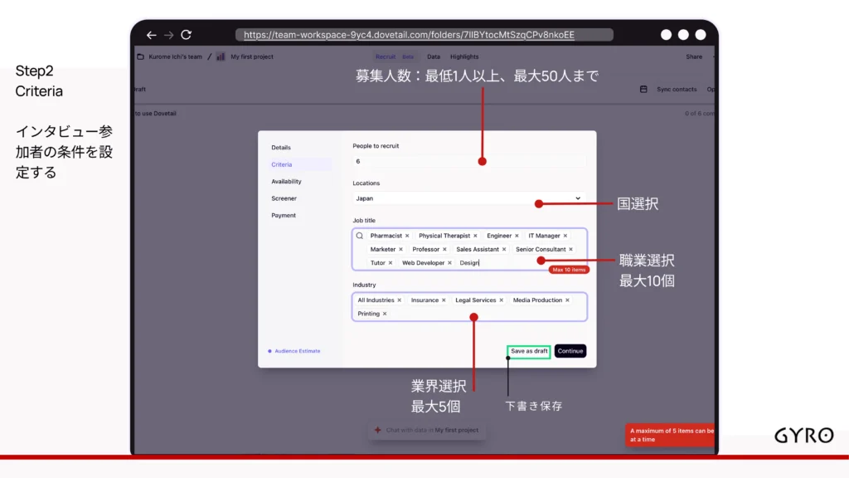Remove the Printing industry tag

pyautogui.click(x=385, y=314)
